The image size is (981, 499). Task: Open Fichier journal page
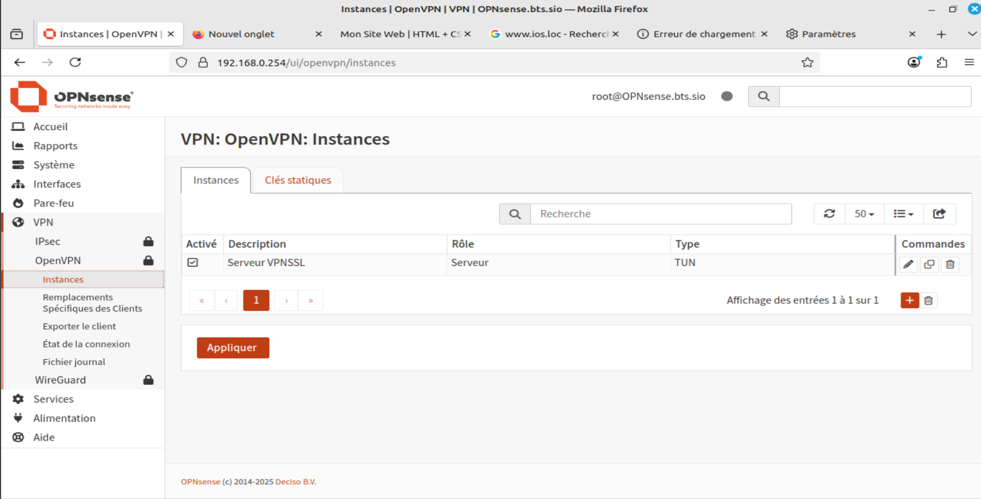(74, 361)
